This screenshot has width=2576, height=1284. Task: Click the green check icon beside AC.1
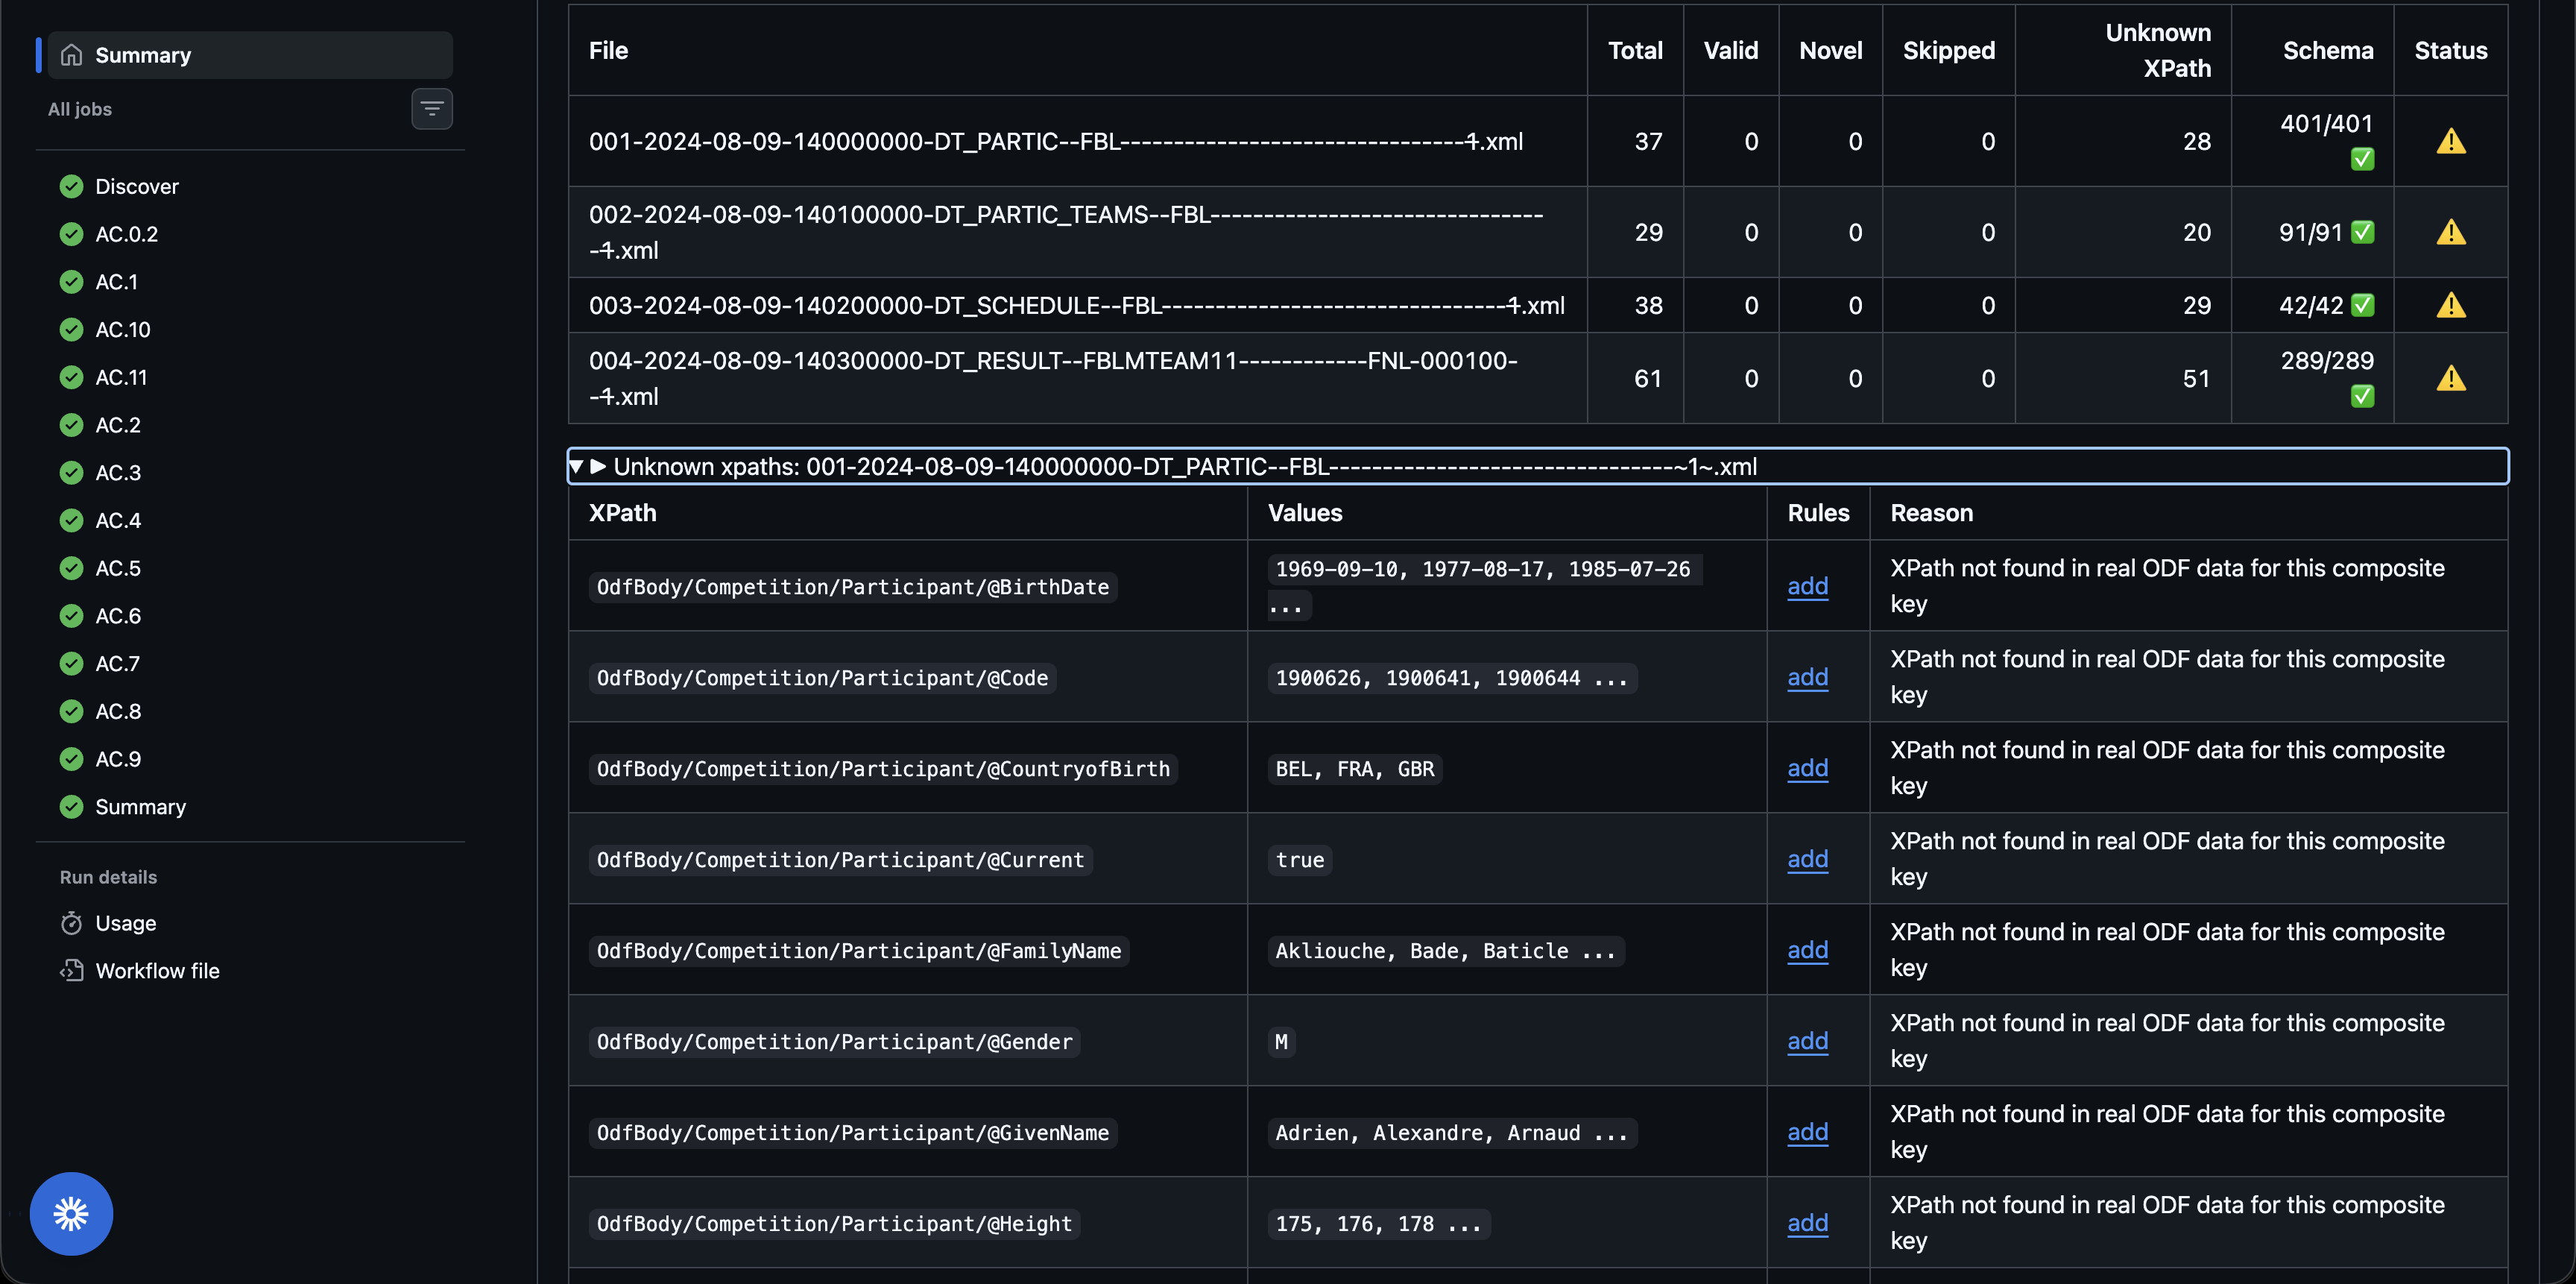pos(71,282)
